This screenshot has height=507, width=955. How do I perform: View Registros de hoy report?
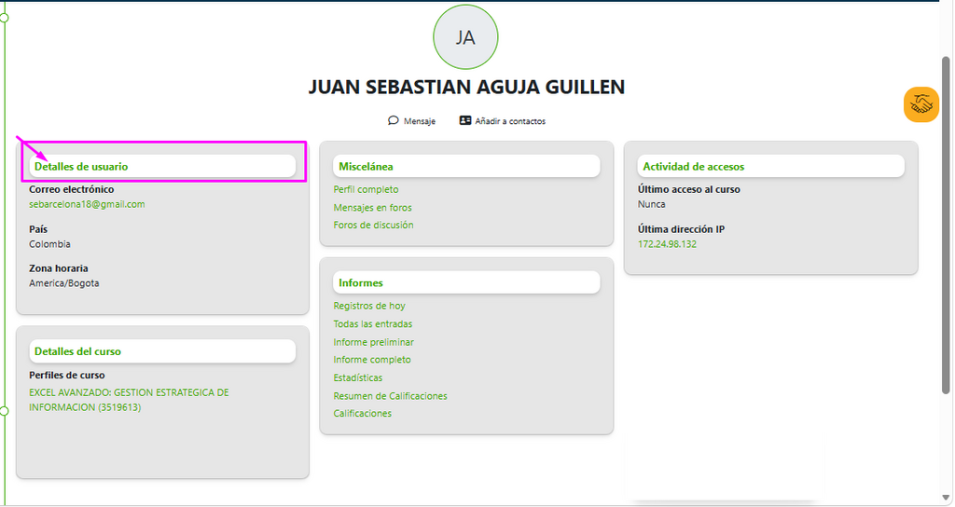(369, 306)
